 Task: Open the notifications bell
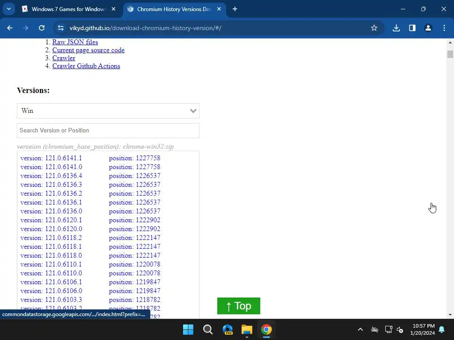click(442, 329)
